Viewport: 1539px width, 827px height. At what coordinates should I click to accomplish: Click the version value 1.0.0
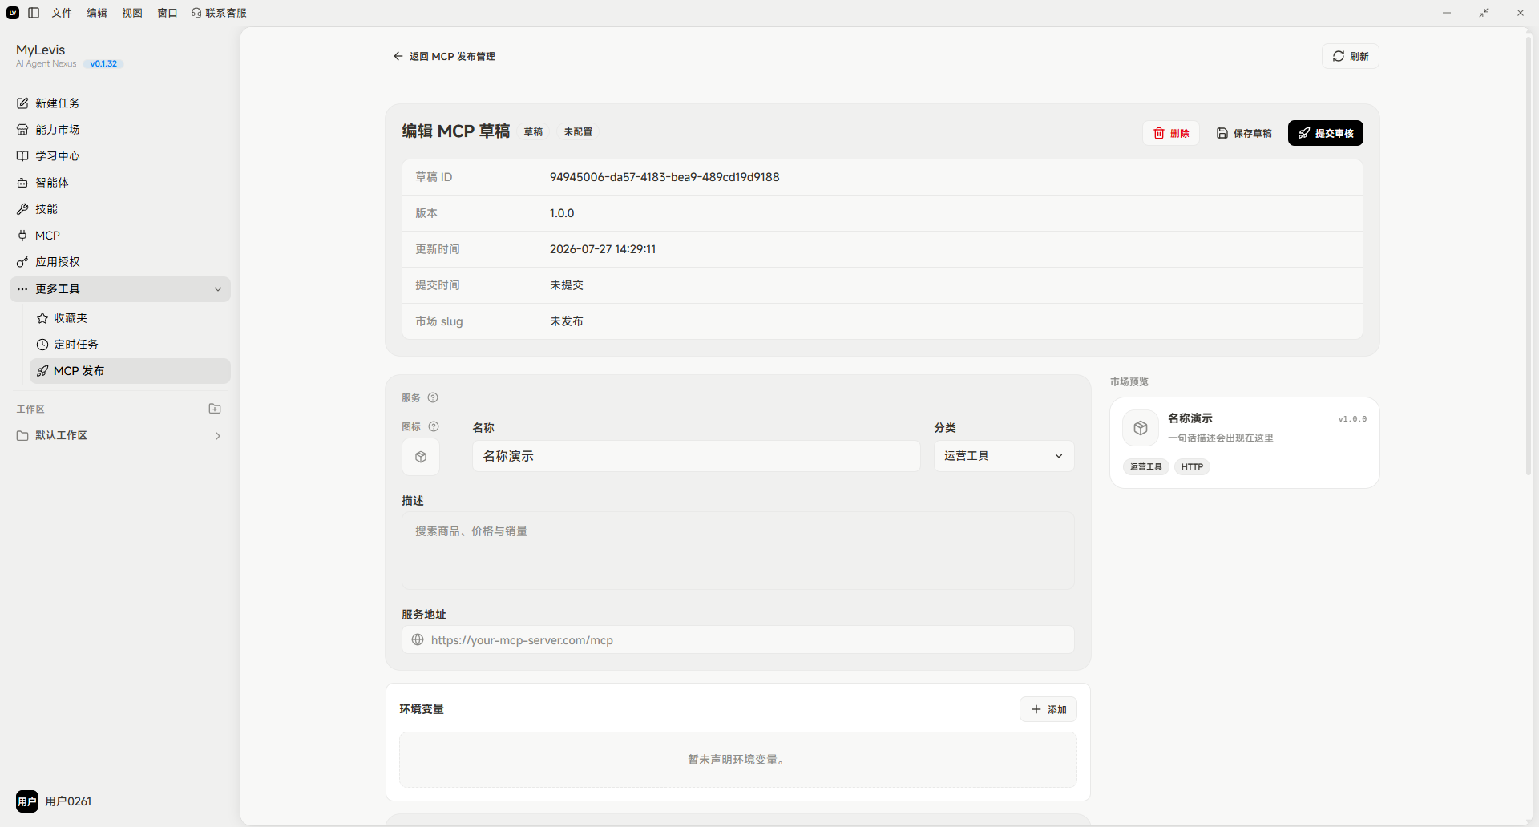pyautogui.click(x=562, y=213)
